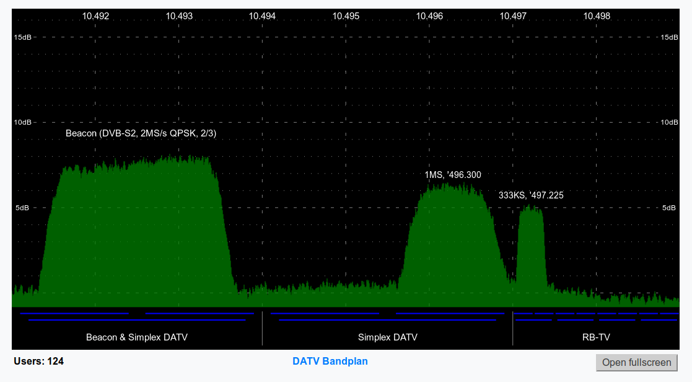Click the Simplex DATV band label

[387, 337]
